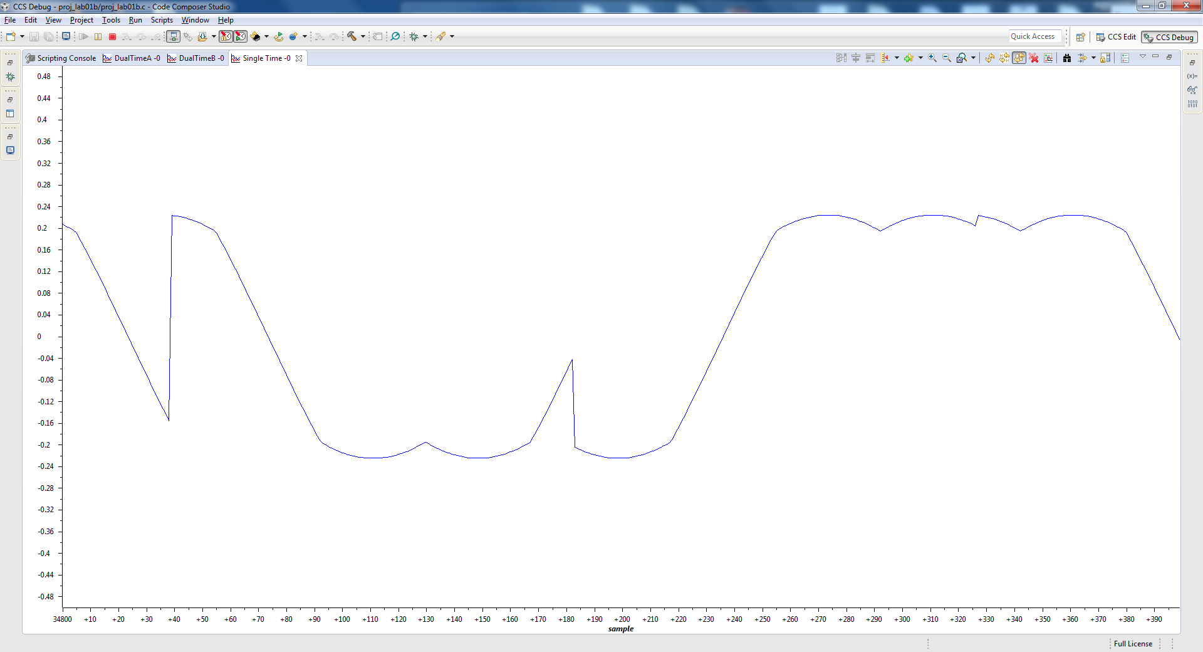Expand the load program dropdown arrow
1203x652 pixels.
[266, 36]
